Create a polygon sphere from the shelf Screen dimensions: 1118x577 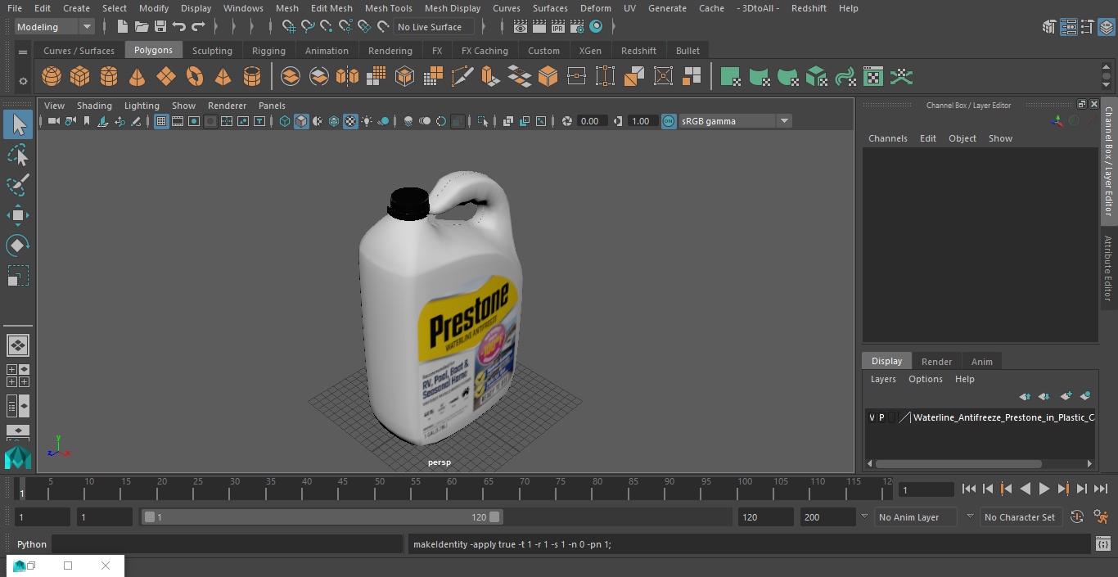(52, 77)
